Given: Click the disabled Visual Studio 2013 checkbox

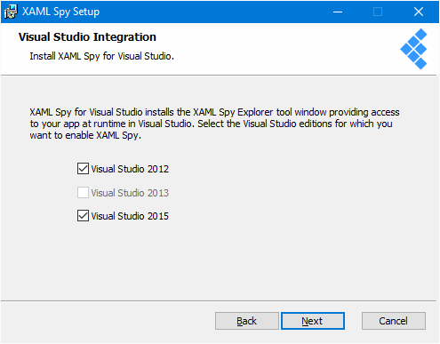Looking at the screenshot, I should click(83, 193).
